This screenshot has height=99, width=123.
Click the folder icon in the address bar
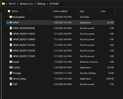point(3,4)
